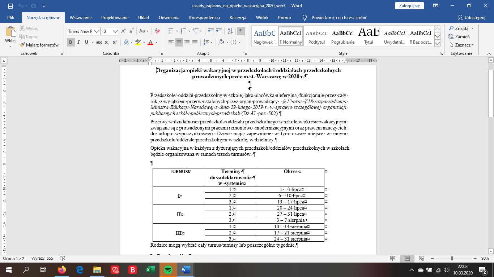The image size is (494, 277).
Task: Switch to the Recenzja tab
Action: click(x=238, y=17)
